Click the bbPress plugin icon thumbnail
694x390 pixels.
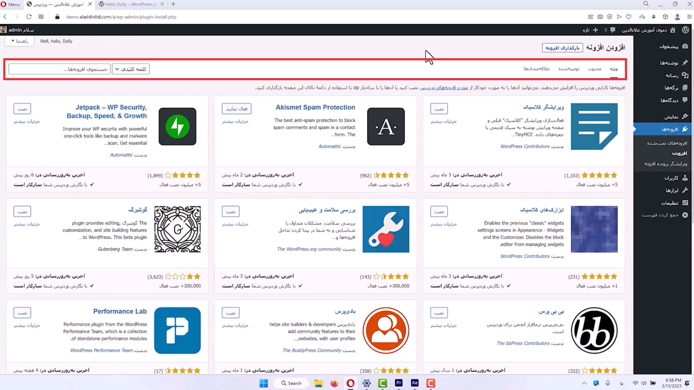tap(594, 330)
